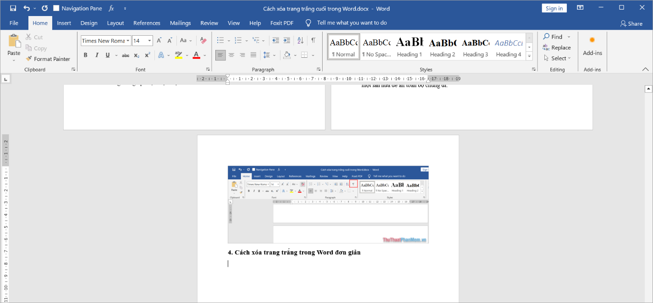
Task: Save the document using the floppy disk icon
Action: (x=13, y=8)
